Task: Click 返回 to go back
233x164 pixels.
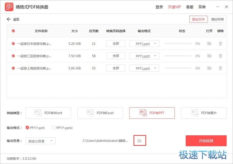Action: coord(16,19)
